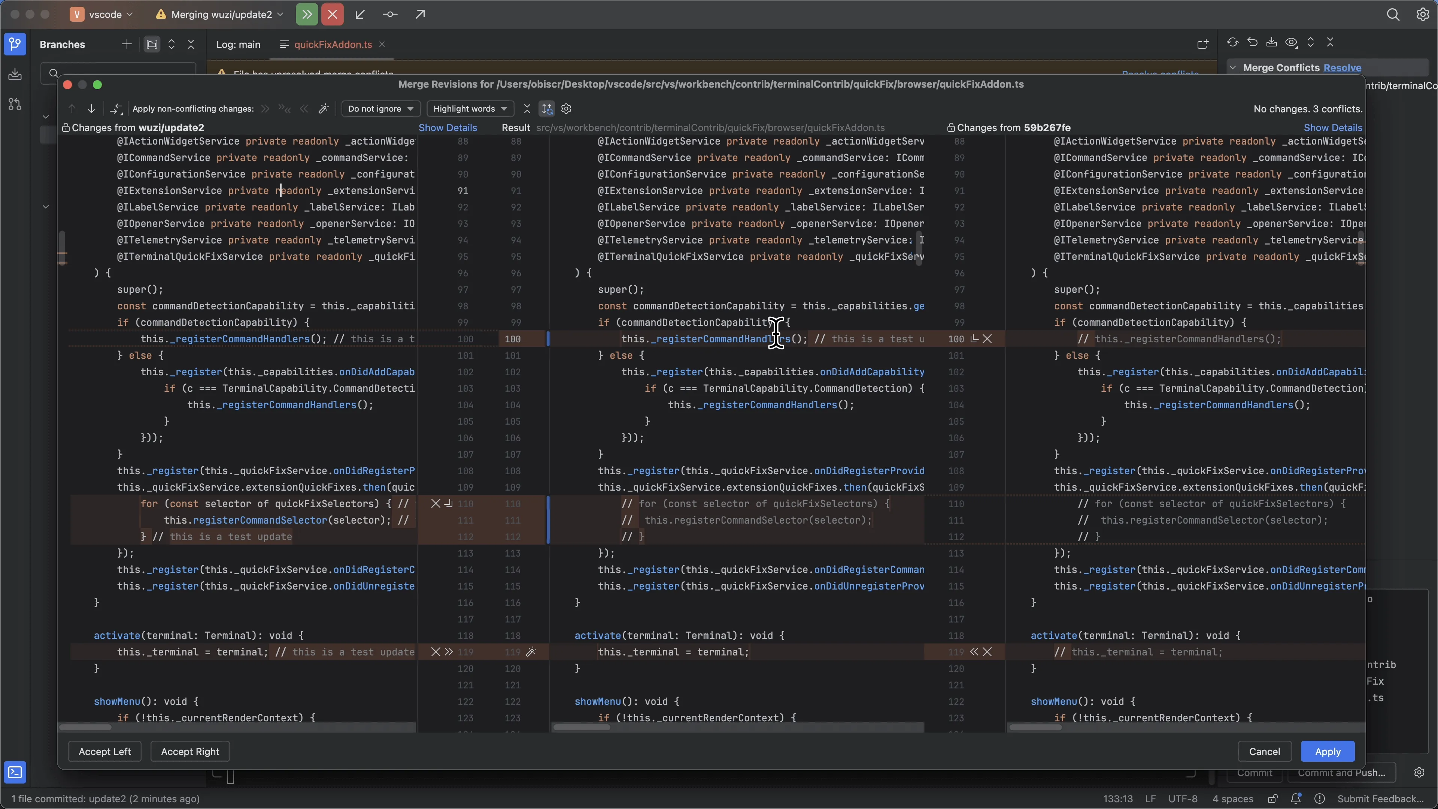Ignore left change at line 119
This screenshot has height=809, width=1438.
click(x=436, y=652)
